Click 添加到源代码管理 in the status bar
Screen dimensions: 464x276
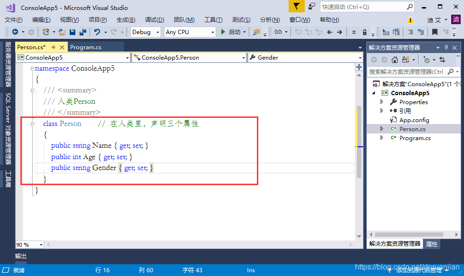[418, 270]
